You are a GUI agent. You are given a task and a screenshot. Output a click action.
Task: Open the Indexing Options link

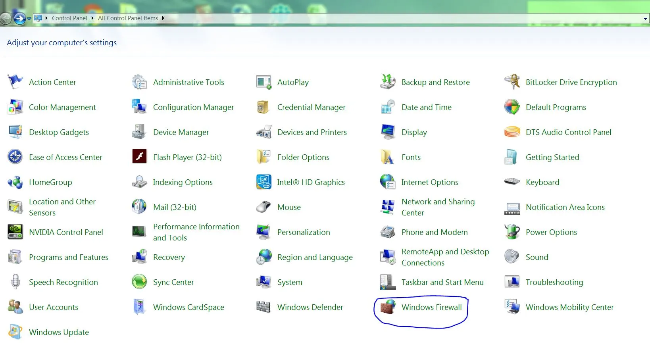[x=183, y=182]
